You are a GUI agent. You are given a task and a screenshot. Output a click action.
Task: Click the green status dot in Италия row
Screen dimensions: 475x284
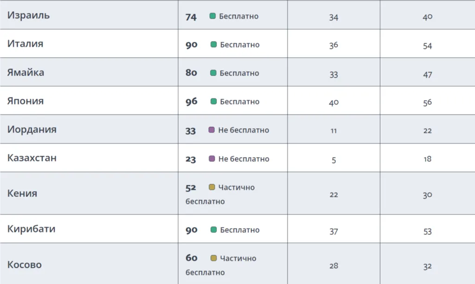[213, 44]
